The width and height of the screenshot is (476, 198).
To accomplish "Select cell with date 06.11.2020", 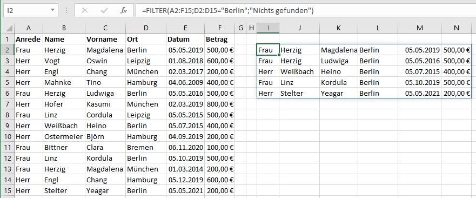I will click(185, 148).
